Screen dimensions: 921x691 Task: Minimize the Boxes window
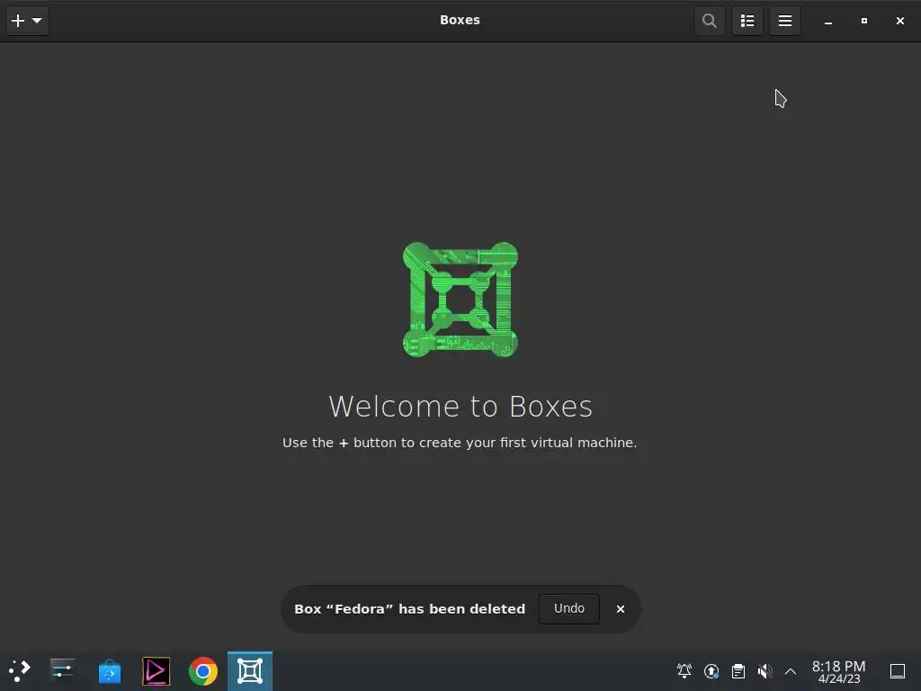click(828, 22)
